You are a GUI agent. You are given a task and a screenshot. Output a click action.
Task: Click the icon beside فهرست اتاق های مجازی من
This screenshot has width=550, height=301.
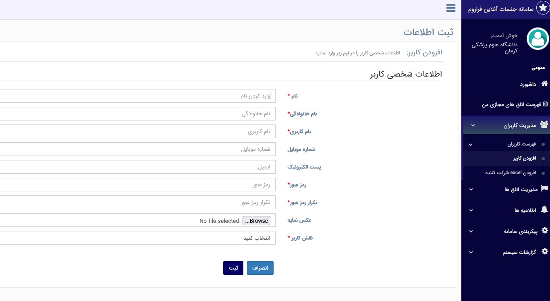pos(545,104)
